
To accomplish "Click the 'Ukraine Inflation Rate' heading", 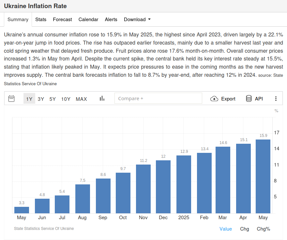I will pos(35,6).
